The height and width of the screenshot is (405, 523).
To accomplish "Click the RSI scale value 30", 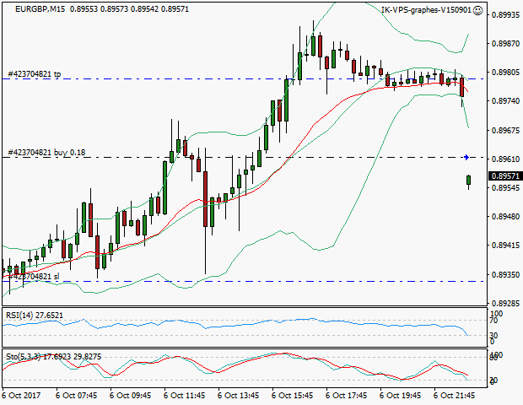I will (x=493, y=335).
